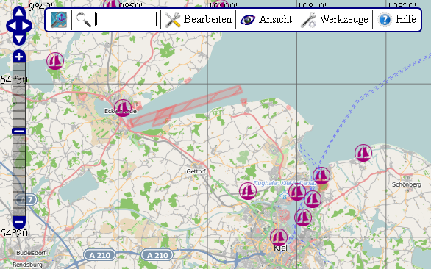
Task: Click the zoom slider handle
Action: coord(19,131)
